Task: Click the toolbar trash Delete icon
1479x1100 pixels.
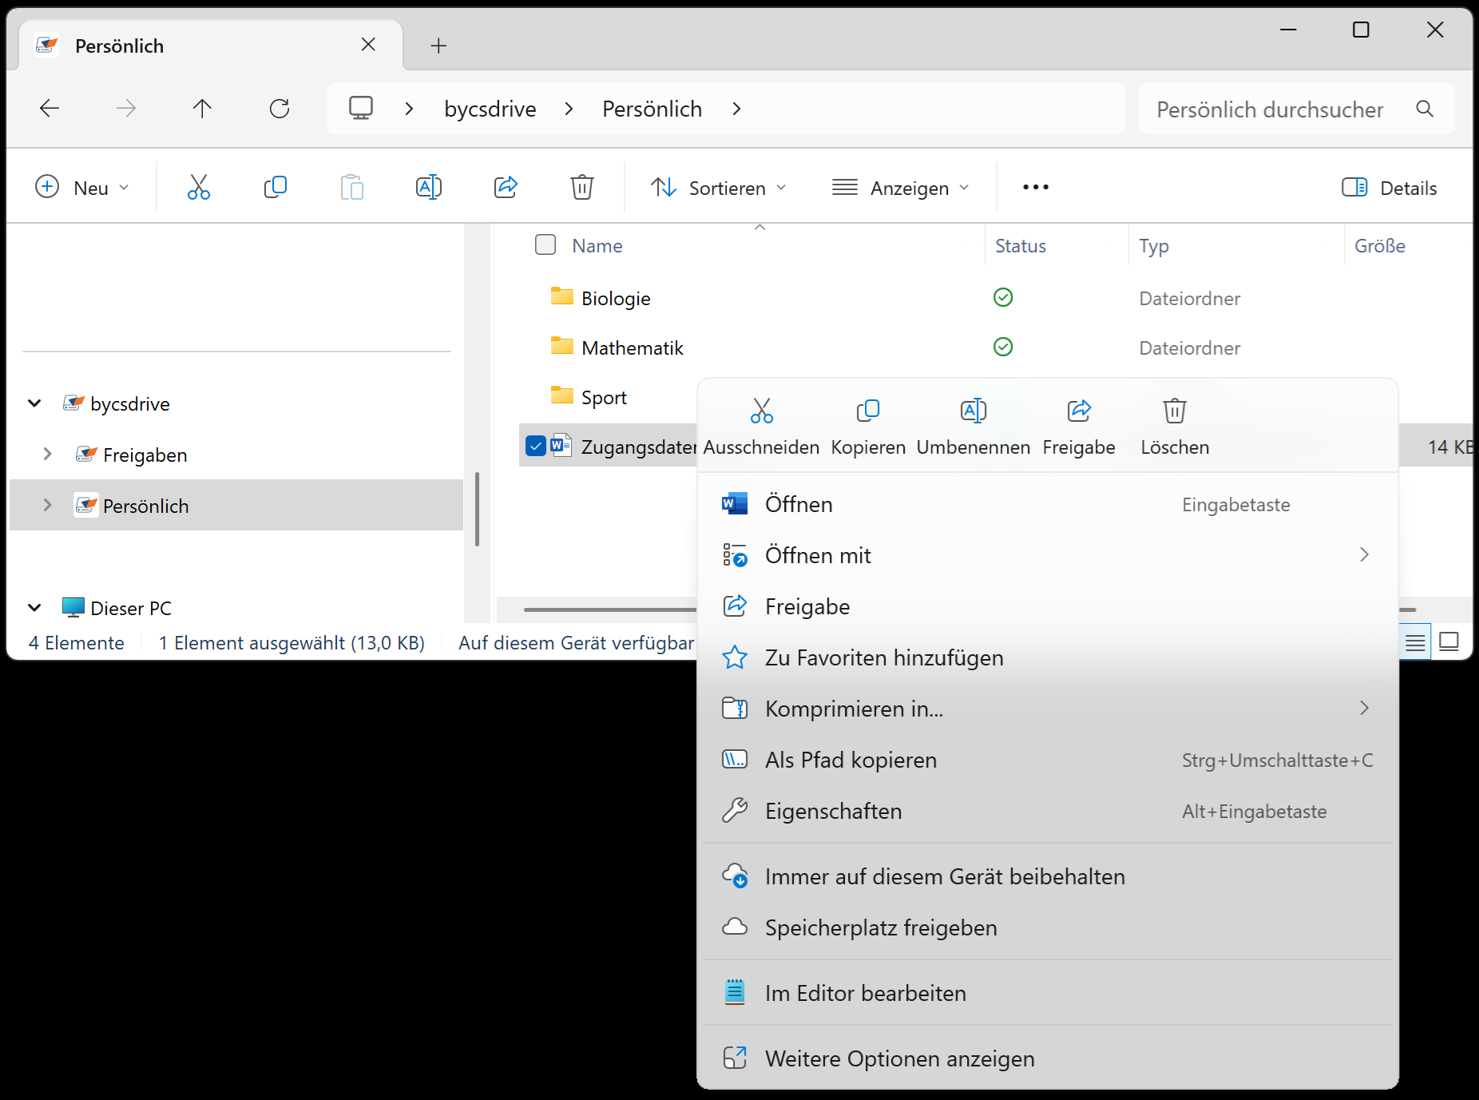Action: pyautogui.click(x=582, y=188)
